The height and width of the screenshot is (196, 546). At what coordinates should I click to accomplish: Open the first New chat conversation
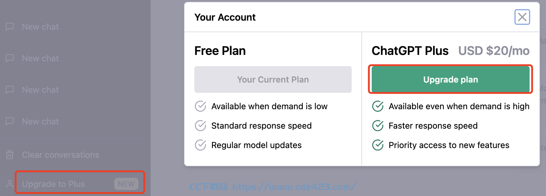(x=73, y=27)
